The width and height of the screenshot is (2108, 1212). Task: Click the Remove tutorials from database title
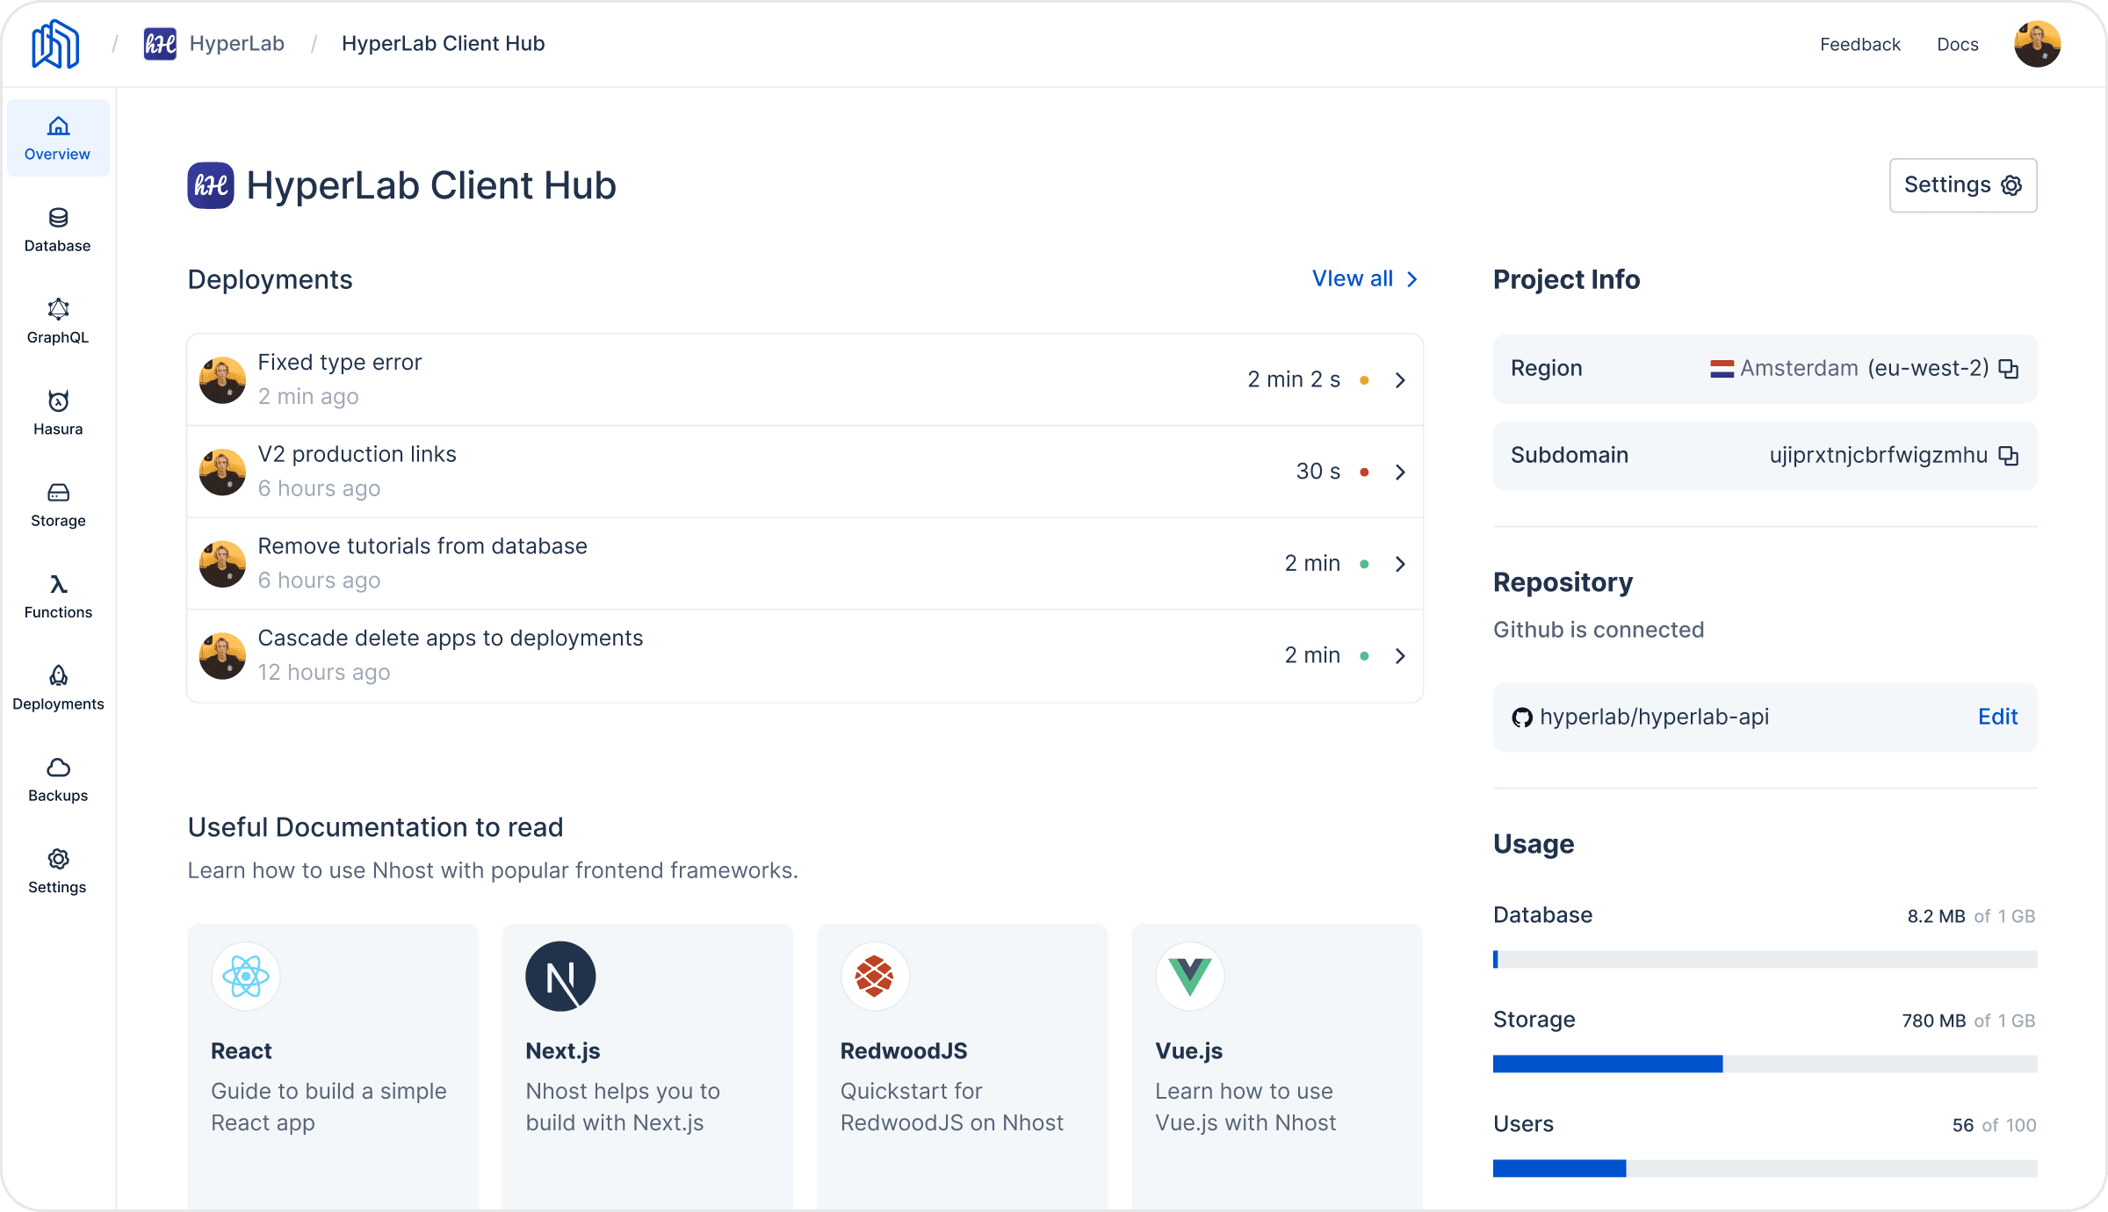[x=422, y=546]
